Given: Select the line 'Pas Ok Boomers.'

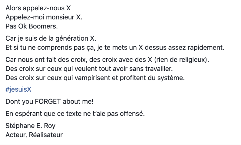Looking at the screenshot, I should [32, 26].
